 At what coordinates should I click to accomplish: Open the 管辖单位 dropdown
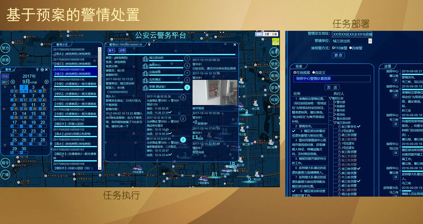[x=370, y=41]
